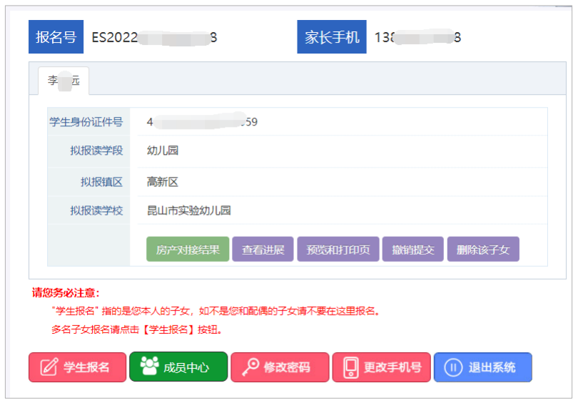Screen dimensions: 583x403
Task: Open 预览和打印页 for print preview
Action: [338, 250]
